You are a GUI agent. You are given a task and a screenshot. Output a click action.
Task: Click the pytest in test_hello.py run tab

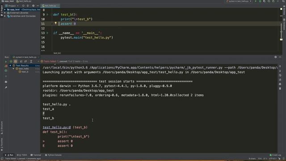tap(25, 57)
